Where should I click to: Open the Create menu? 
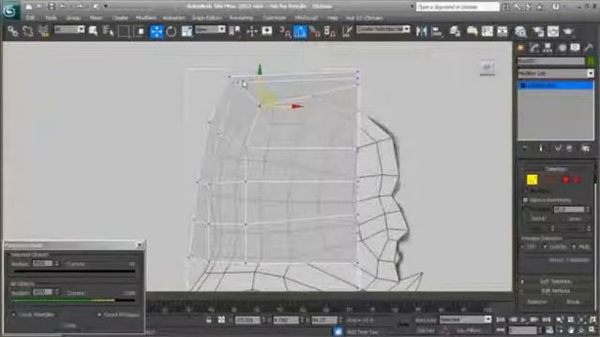point(120,18)
